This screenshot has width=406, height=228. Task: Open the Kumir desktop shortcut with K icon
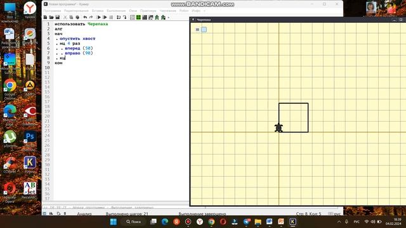click(x=30, y=165)
